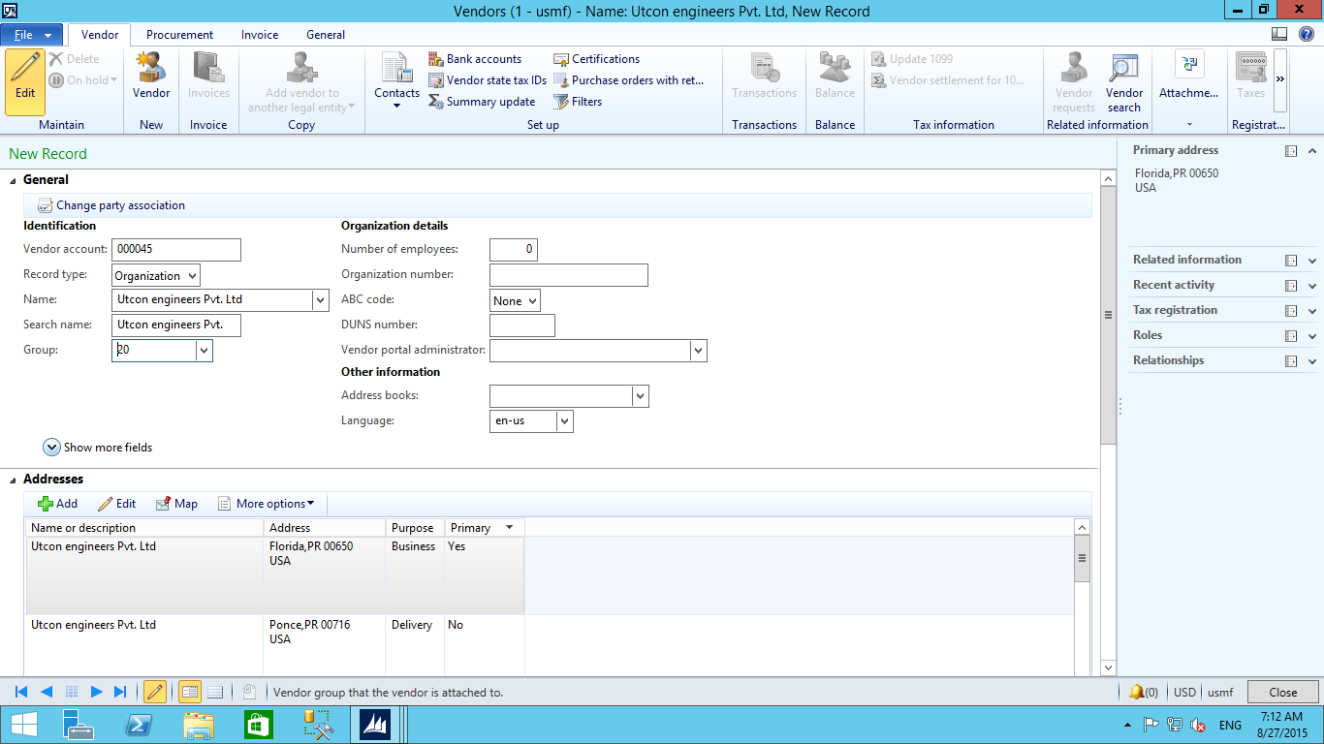Open Vendor state tax IDs
The height and width of the screenshot is (744, 1324).
pyautogui.click(x=488, y=80)
